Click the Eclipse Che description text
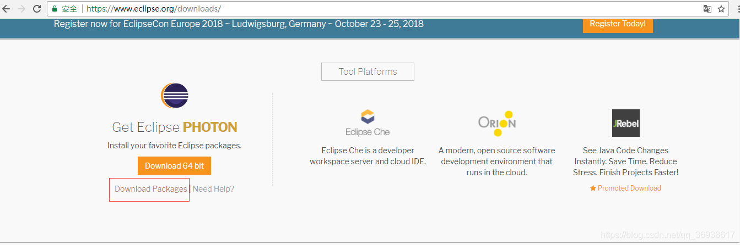Screen dimensions: 740x245 coord(368,156)
